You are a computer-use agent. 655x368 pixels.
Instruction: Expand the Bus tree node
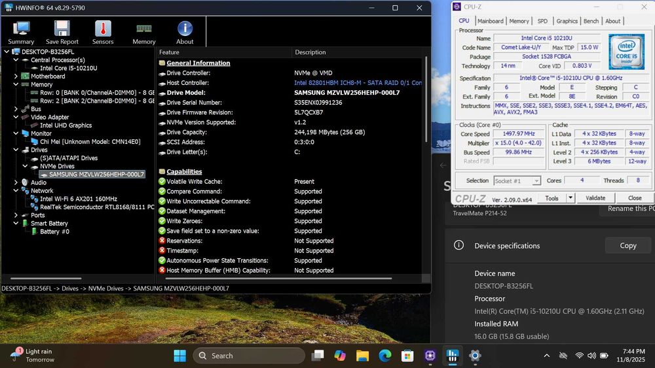(16, 109)
